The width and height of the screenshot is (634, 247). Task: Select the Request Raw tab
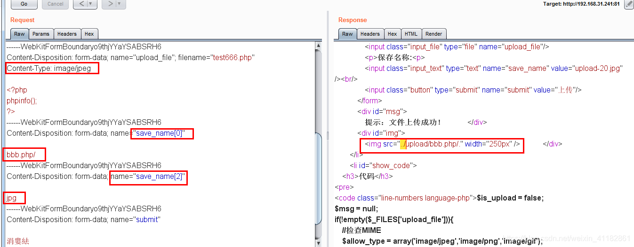click(19, 34)
